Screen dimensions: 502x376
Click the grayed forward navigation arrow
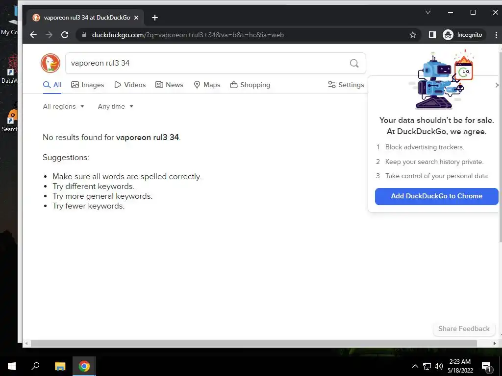[49, 35]
